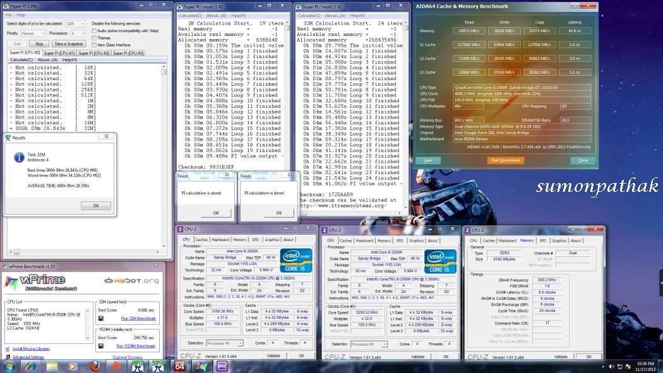Click OK in left Finish dialog
Image resolution: width=663 pixels, height=373 pixels.
click(216, 213)
